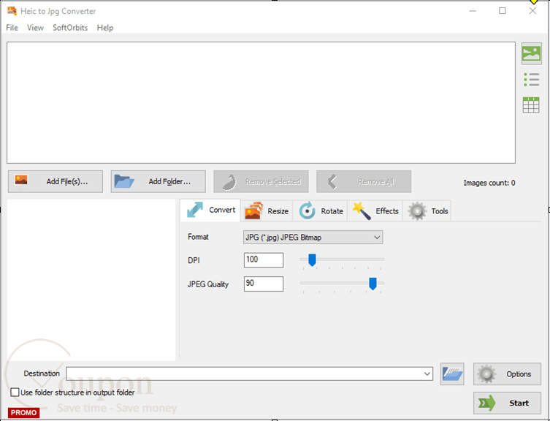This screenshot has width=550, height=421.
Task: Click the red PROMO badge
Action: point(23,412)
